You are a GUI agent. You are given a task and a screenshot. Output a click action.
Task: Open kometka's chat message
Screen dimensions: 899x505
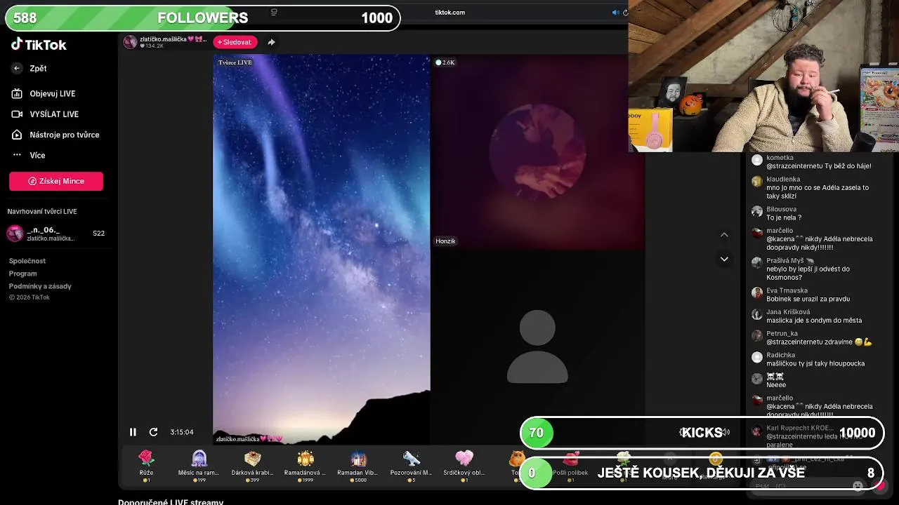click(x=818, y=162)
